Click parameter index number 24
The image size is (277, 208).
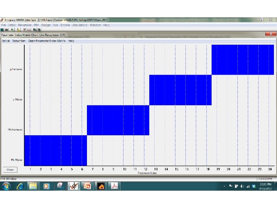(270, 169)
